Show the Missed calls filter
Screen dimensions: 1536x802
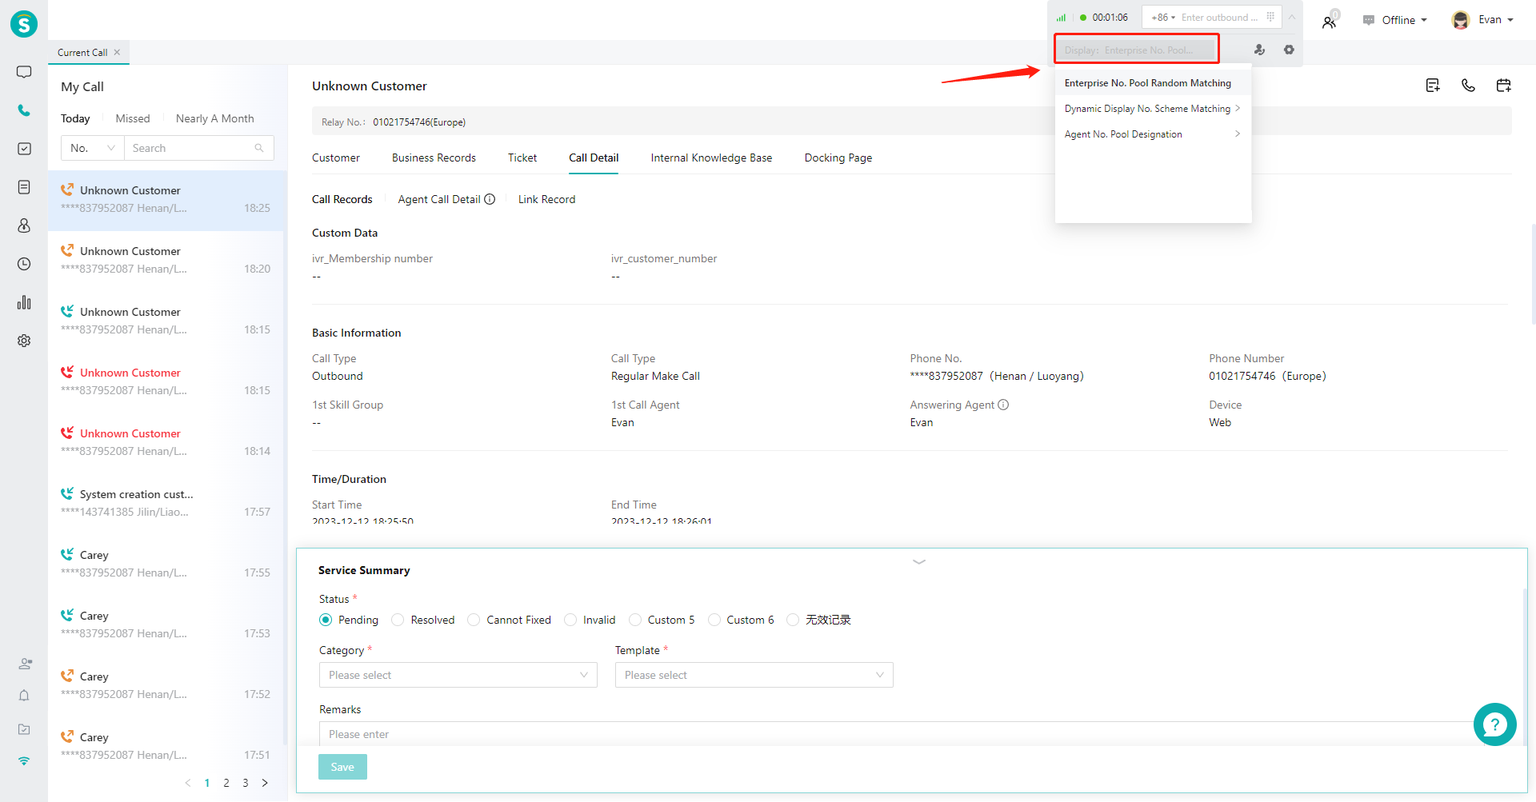pyautogui.click(x=133, y=118)
